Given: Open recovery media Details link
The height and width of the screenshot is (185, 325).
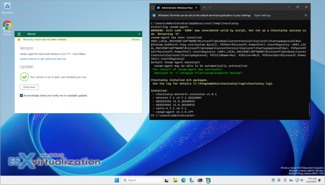Looking at the screenshot, I should tap(136, 39).
